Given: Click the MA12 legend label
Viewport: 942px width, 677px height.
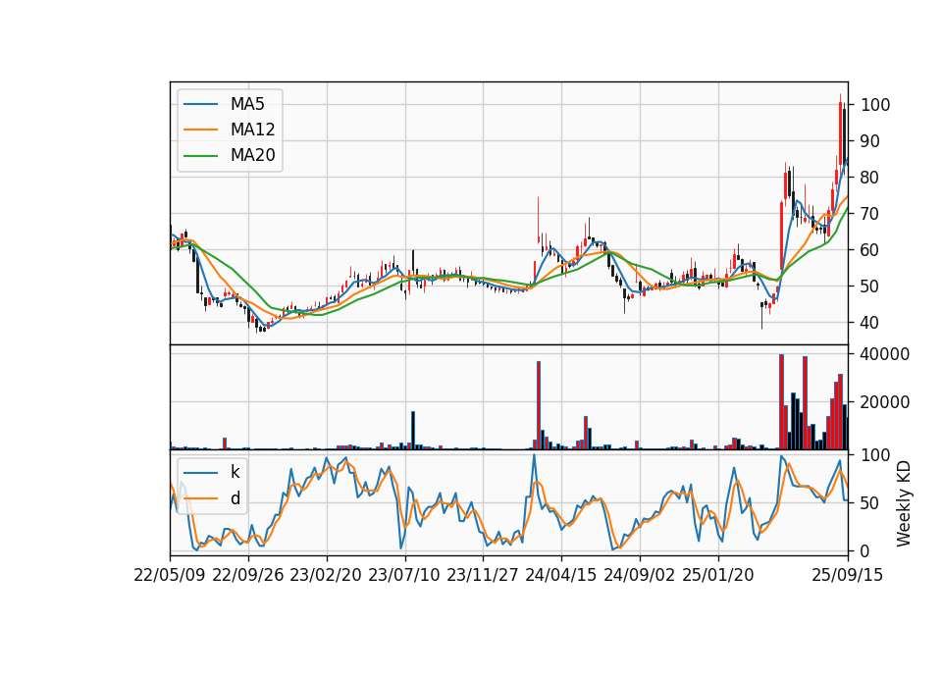Looking at the screenshot, I should tap(253, 130).
